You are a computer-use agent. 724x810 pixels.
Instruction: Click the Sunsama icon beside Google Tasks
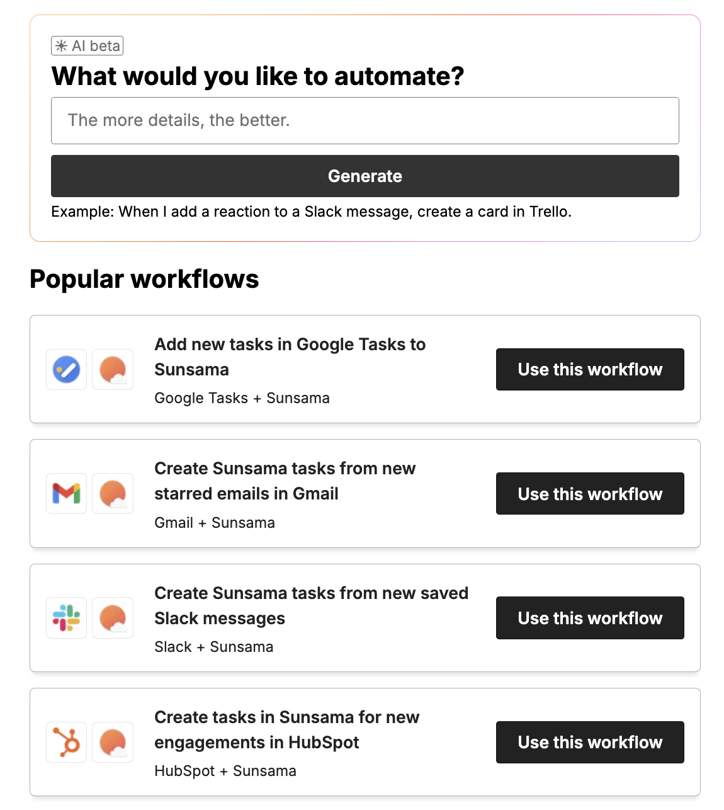pyautogui.click(x=113, y=370)
